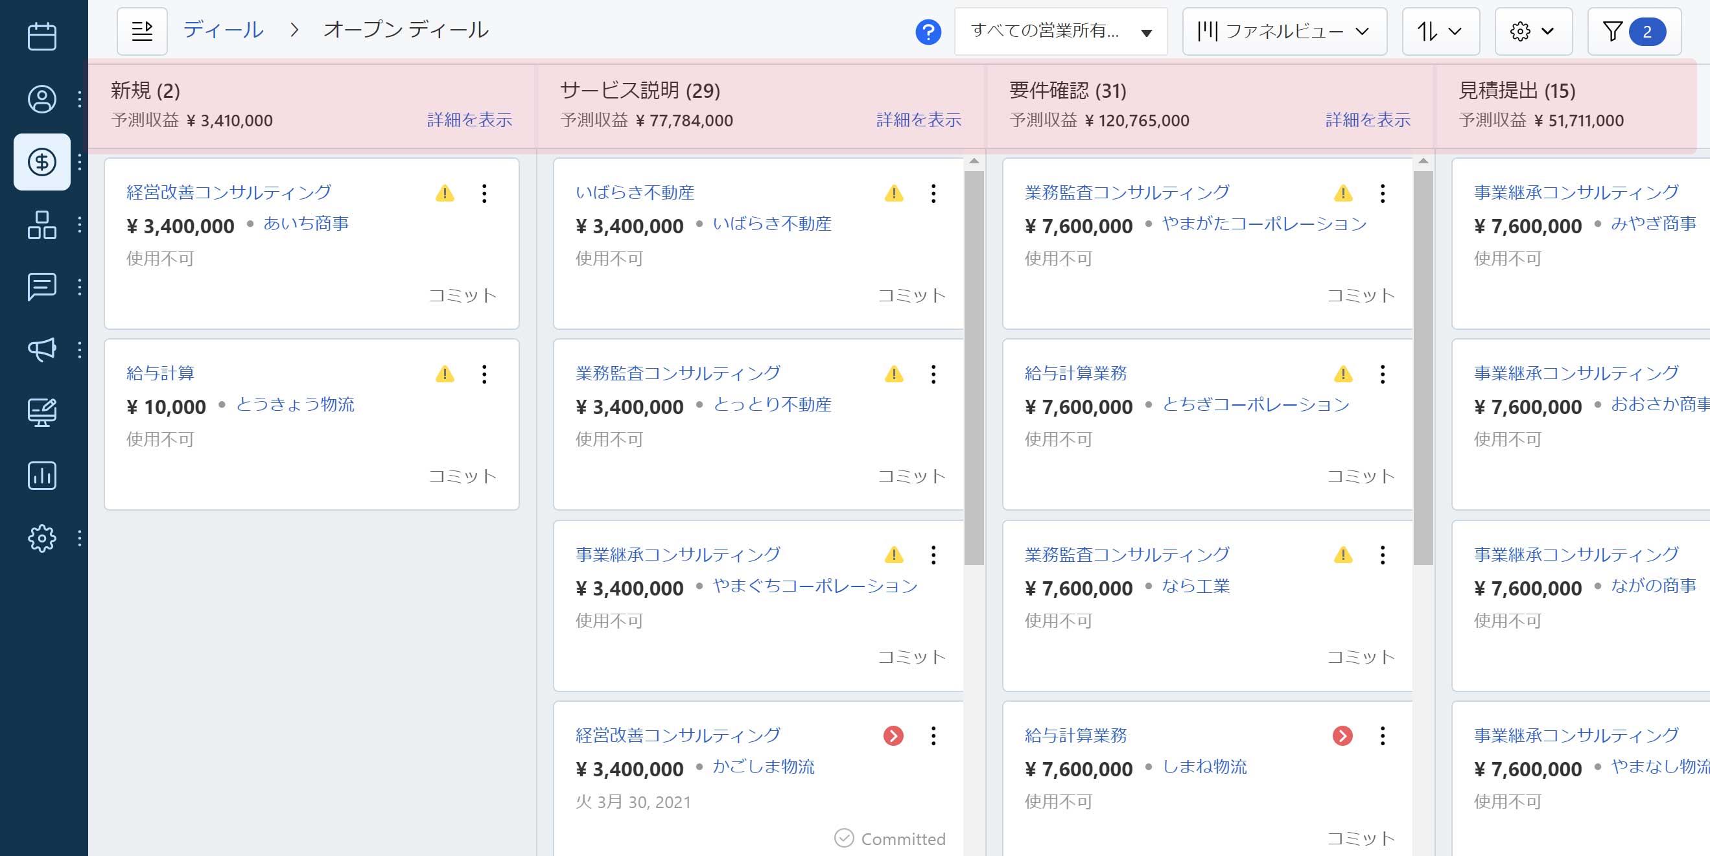Go to ディール breadcrumb link
Viewport: 1710px width, 856px height.
coord(224,30)
